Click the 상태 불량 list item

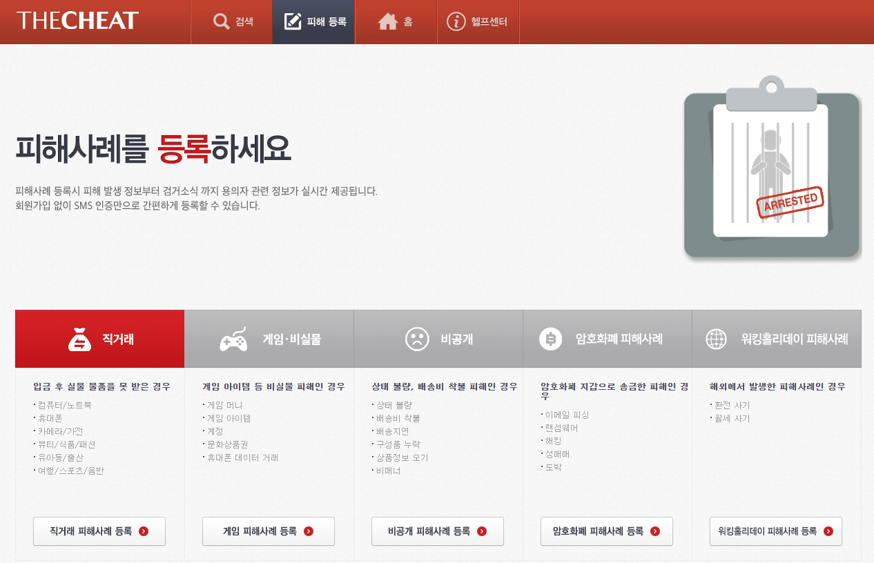[394, 405]
